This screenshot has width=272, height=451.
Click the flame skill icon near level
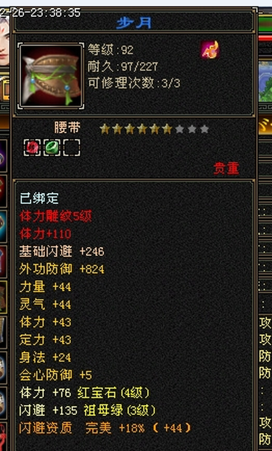pos(210,50)
